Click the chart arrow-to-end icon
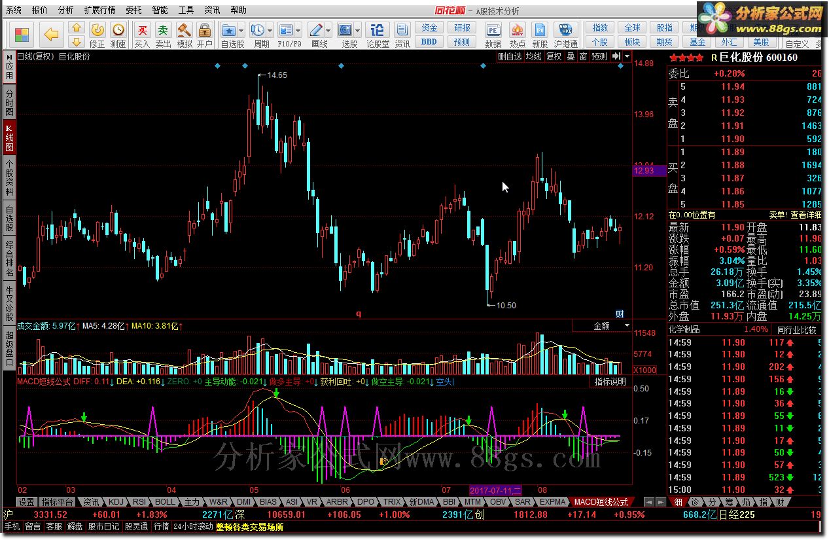829x540 pixels. [616, 57]
